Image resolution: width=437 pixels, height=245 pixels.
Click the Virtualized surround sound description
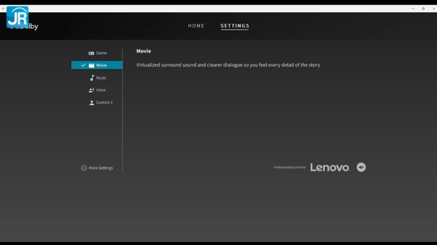click(x=228, y=65)
